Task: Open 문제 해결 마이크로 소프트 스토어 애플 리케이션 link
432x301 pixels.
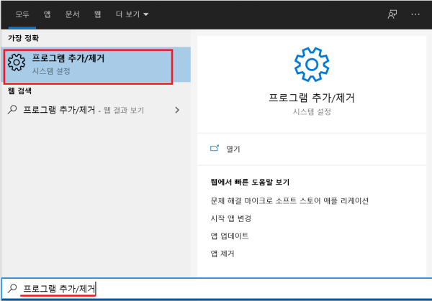Action: [x=289, y=200]
